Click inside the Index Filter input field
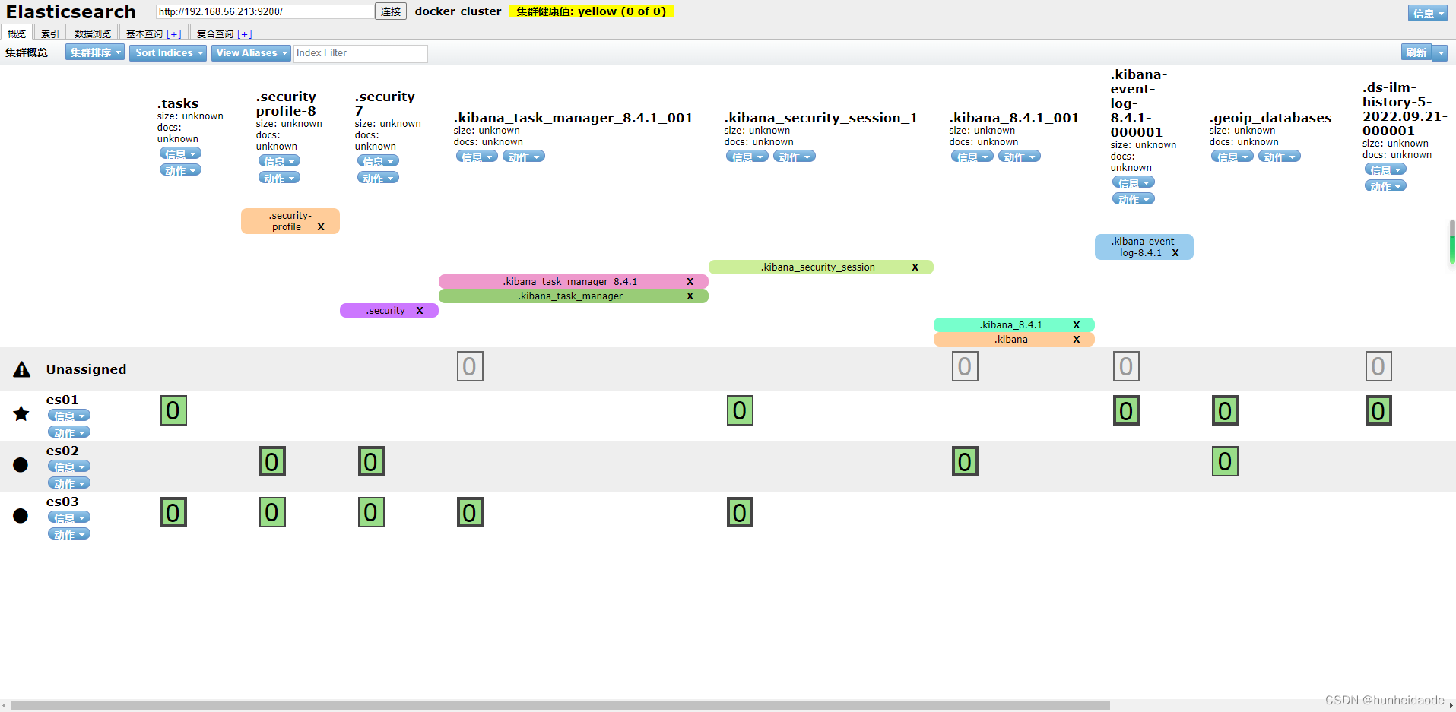Viewport: 1456px width, 712px height. tap(360, 53)
